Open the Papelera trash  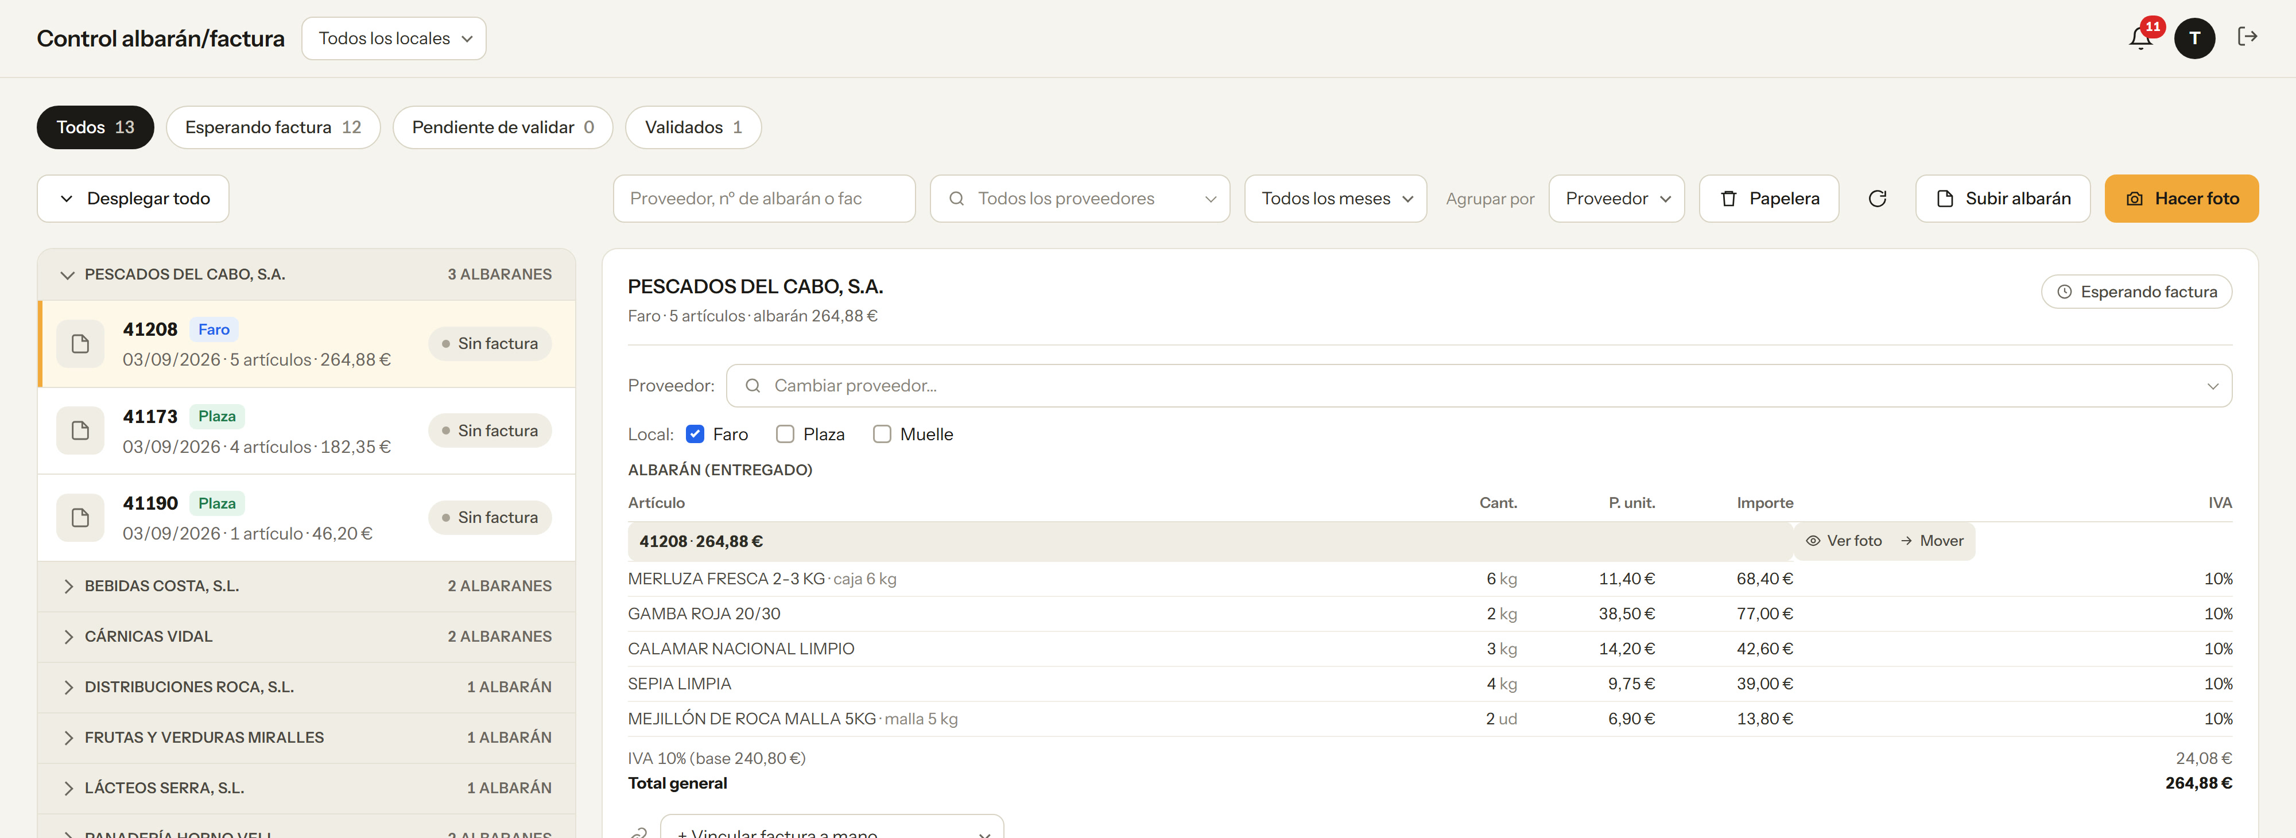point(1768,199)
